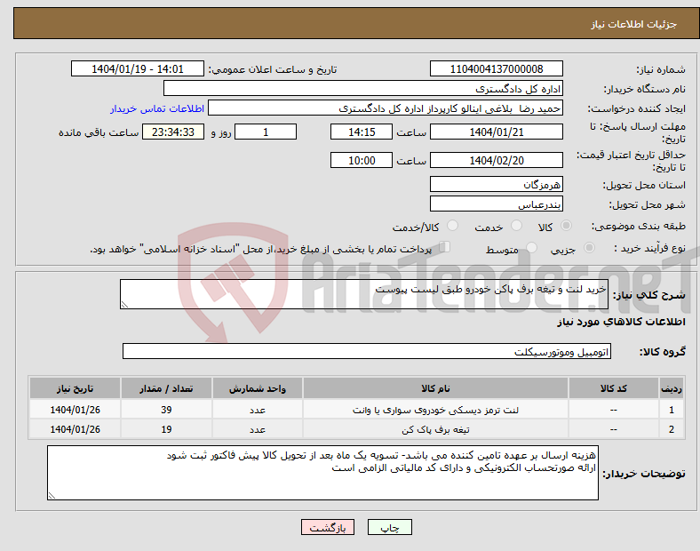Select the کالا/خدمت radio button
Viewport: 700px width, 551px height.
pyautogui.click(x=452, y=226)
